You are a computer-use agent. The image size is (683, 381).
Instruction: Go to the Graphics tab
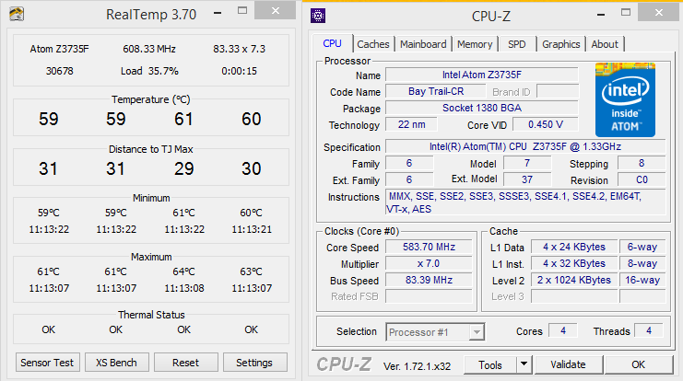pos(561,44)
